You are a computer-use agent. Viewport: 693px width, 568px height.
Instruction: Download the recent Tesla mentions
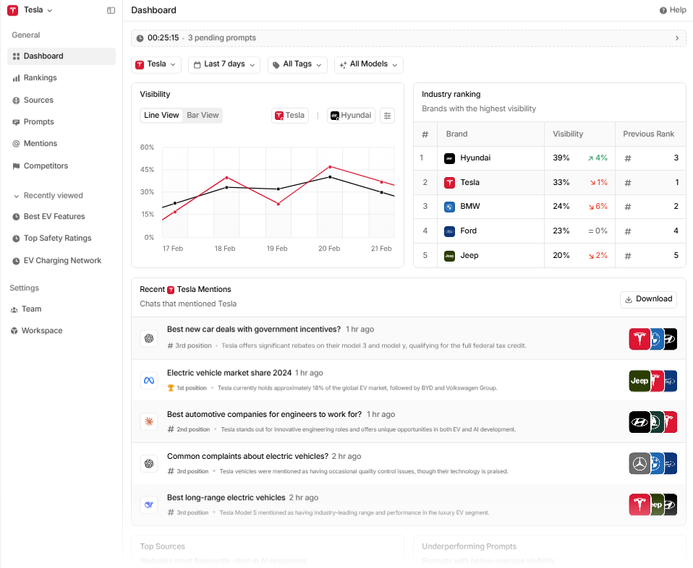coord(648,299)
